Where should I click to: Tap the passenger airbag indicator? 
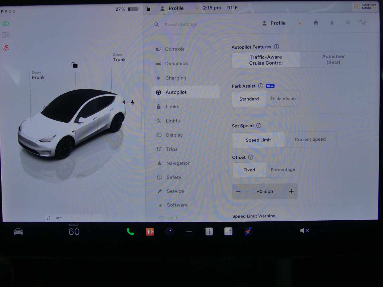(x=364, y=6)
